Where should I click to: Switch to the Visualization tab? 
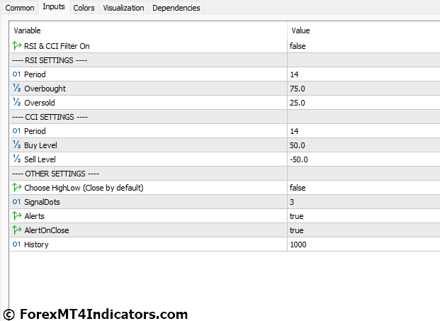[x=123, y=8]
